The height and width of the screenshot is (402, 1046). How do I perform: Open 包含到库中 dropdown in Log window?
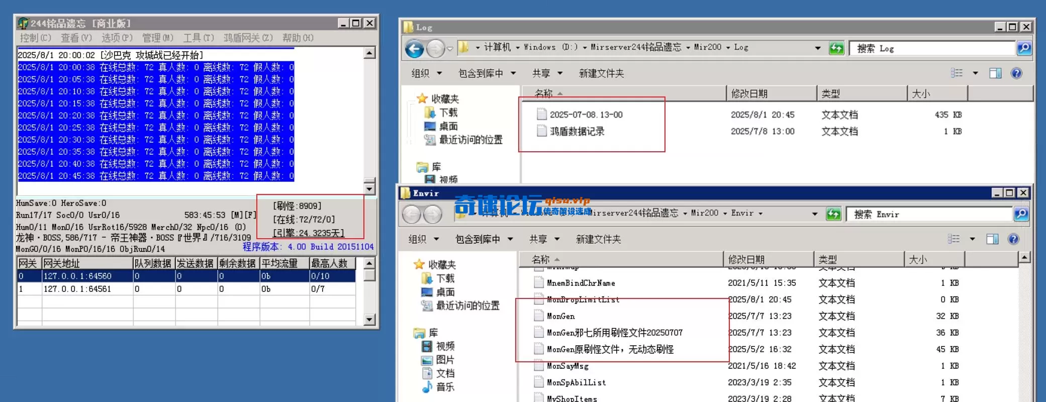(x=487, y=73)
